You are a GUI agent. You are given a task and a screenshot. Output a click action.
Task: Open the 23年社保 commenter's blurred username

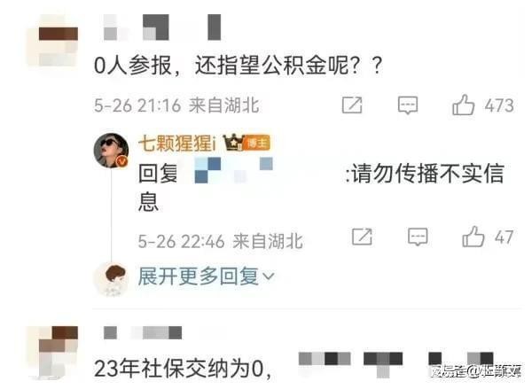143,332
